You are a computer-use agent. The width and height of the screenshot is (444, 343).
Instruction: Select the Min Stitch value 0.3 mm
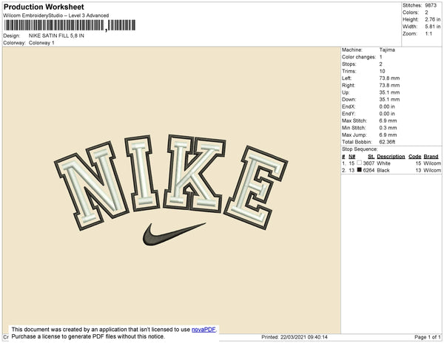[388, 128]
